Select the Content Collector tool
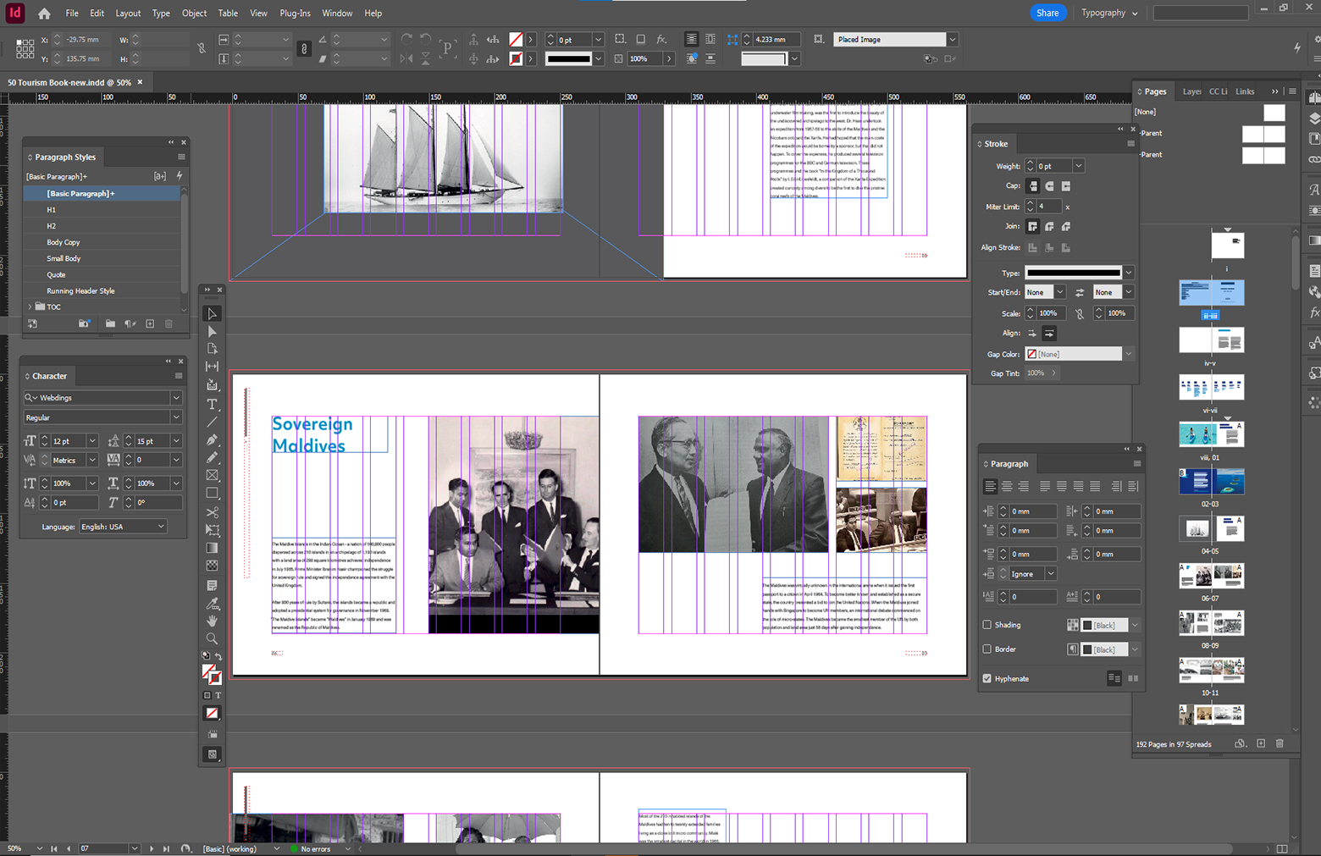The width and height of the screenshot is (1321, 856). (x=213, y=385)
